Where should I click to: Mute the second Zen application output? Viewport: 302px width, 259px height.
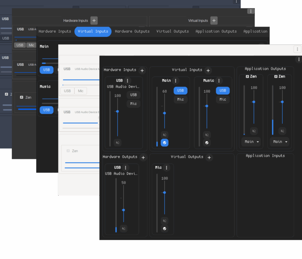point(282,131)
